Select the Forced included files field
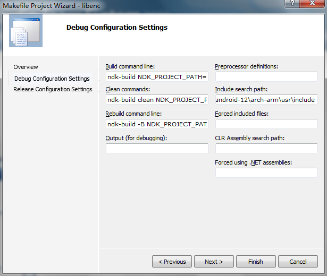The height and width of the screenshot is (276, 327). (x=266, y=124)
